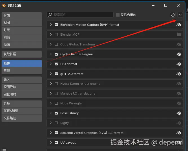Uncheck Pose Library add-on
Viewport: 188px width, 151px height.
(56, 113)
